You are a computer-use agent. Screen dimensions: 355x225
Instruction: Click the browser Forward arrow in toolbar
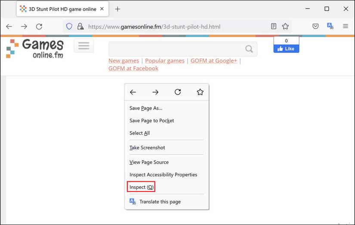coord(24,27)
